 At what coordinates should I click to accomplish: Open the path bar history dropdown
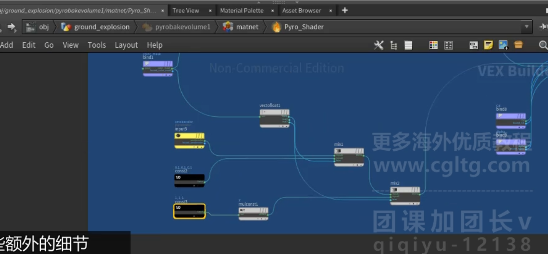coord(526,27)
